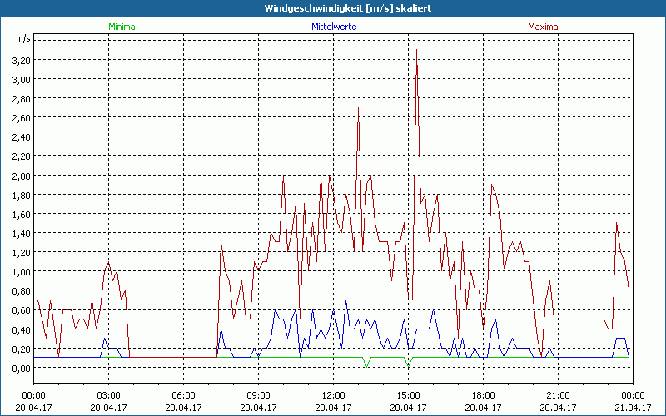Screen dimensions: 666x416
Task: Select the 3,20 y-axis value label
Action: (21, 61)
